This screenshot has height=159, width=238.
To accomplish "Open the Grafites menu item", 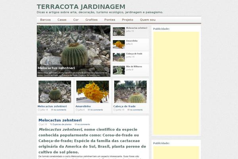I will point(92,20).
